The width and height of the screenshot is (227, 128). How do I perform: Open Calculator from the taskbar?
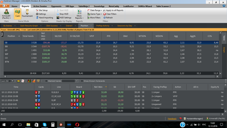click(x=53, y=124)
